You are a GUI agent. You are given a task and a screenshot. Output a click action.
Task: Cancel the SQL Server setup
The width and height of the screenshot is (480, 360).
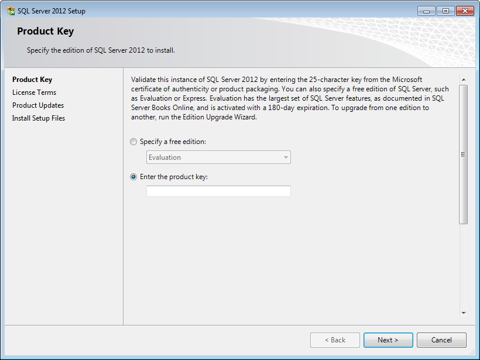coord(441,340)
